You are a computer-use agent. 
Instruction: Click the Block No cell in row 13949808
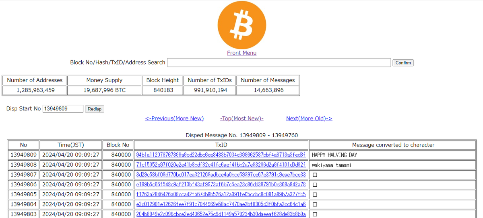tap(118, 165)
